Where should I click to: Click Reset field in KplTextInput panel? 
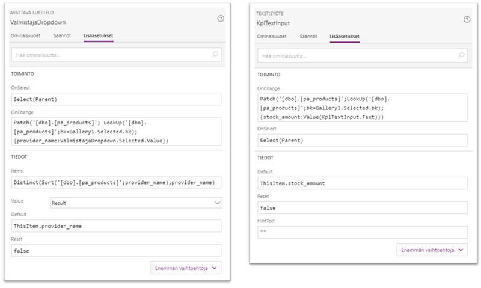click(x=363, y=207)
